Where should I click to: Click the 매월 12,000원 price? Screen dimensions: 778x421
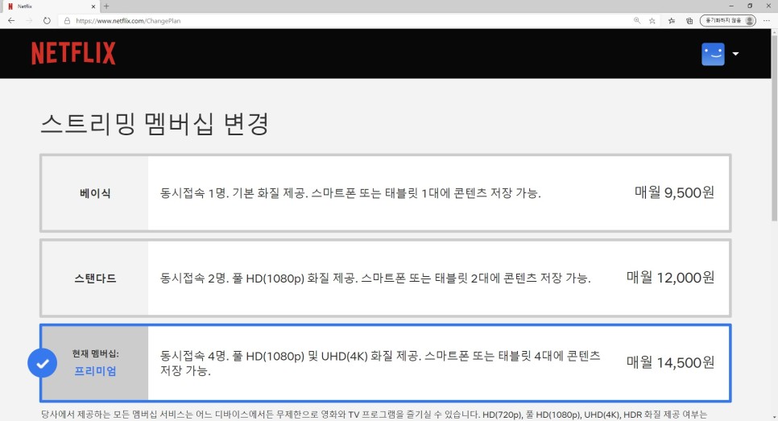670,277
